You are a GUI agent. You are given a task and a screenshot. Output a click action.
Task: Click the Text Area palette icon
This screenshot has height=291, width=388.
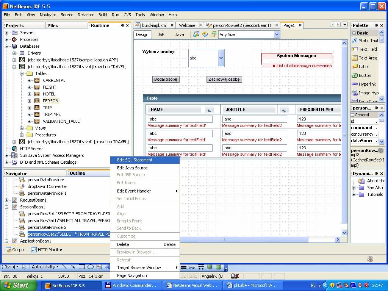355,58
